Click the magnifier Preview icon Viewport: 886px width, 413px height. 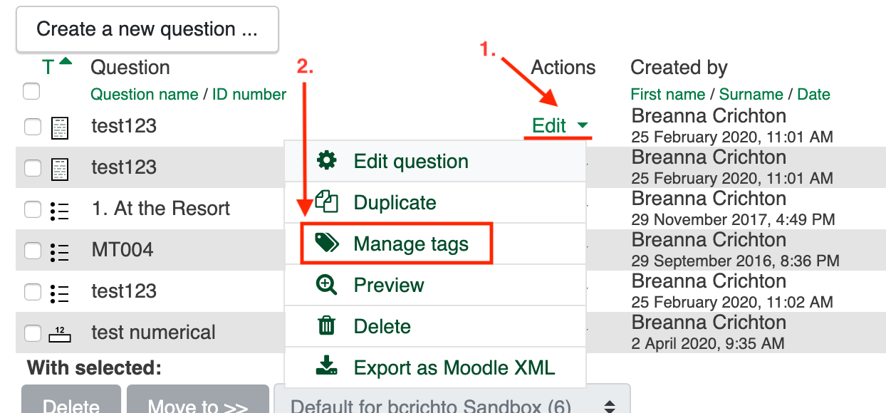[326, 285]
